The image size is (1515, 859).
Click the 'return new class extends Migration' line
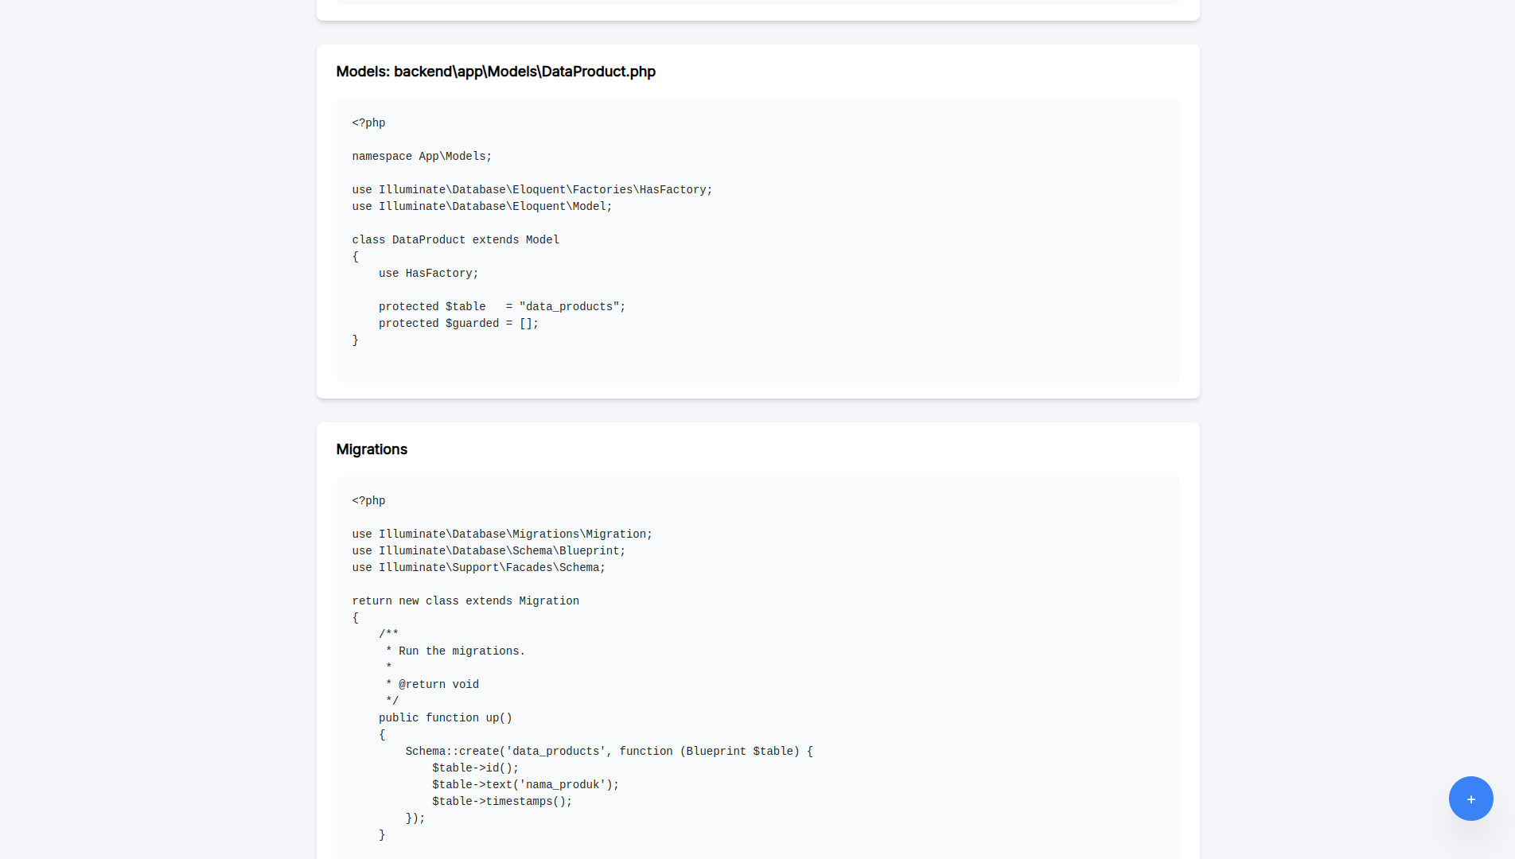coord(465,601)
